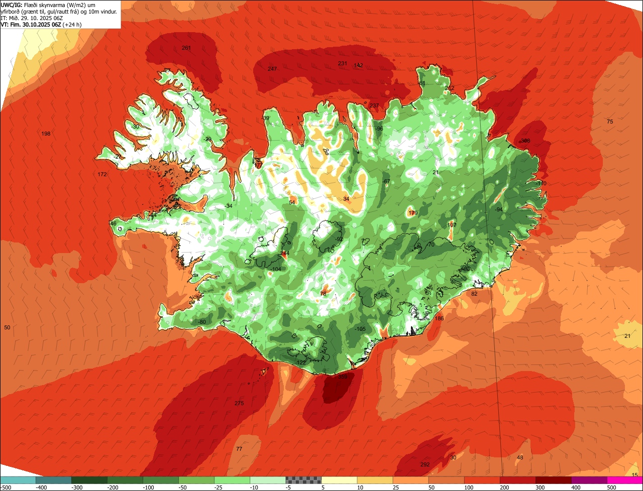Click the flux value 75 on the map
Image resolution: width=643 pixels, height=491 pixels.
tap(610, 122)
